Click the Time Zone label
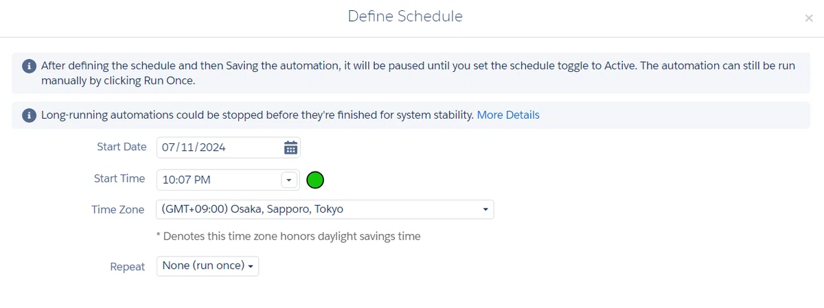Image resolution: width=824 pixels, height=308 pixels. click(x=118, y=210)
